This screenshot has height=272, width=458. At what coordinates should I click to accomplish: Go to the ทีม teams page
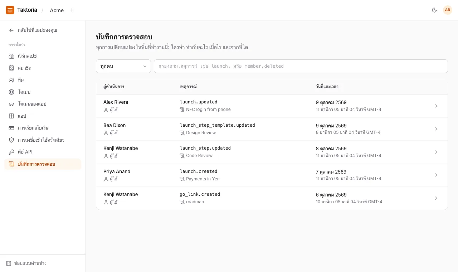tap(43, 80)
